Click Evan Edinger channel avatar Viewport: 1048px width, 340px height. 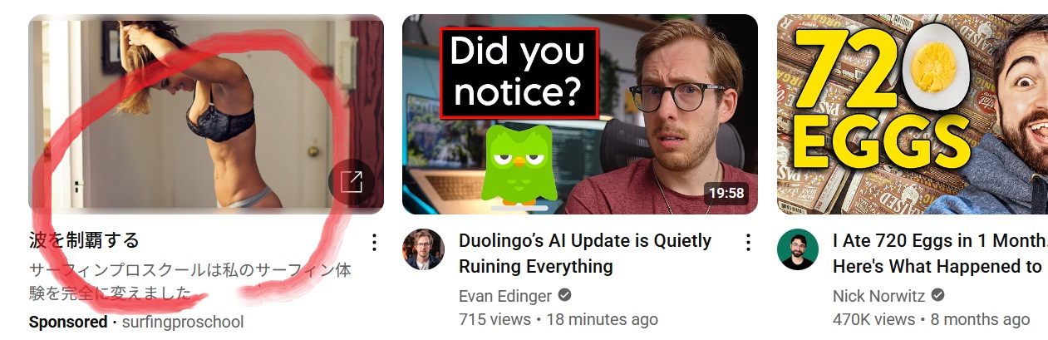(424, 249)
